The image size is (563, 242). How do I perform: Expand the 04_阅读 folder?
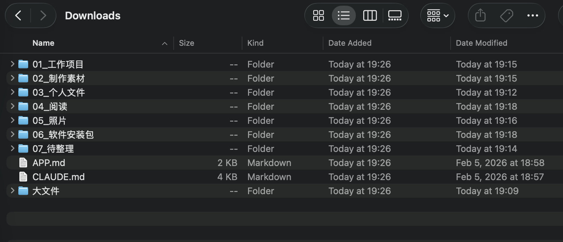[x=12, y=106]
